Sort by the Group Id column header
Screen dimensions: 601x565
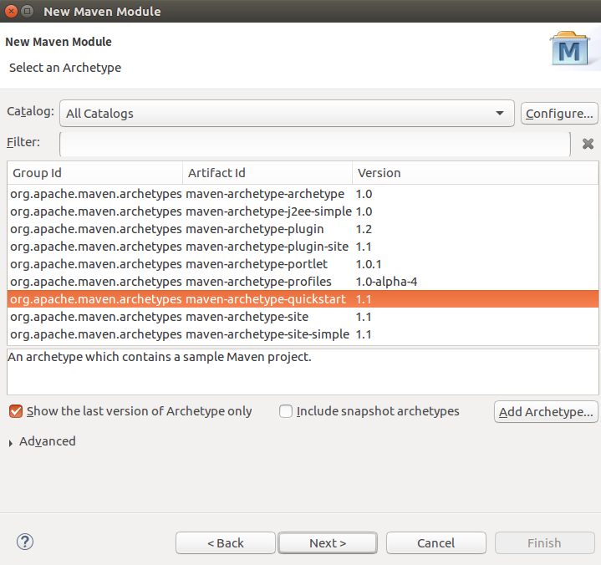[94, 173]
